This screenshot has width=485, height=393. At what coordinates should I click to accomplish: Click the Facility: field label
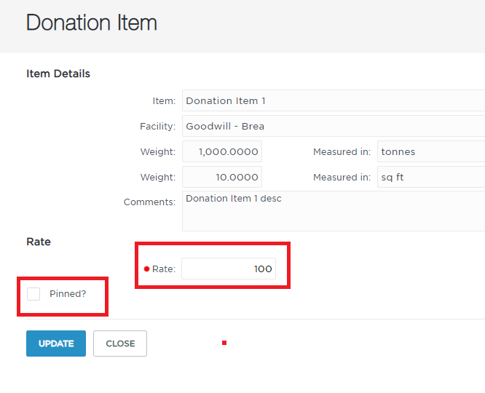[x=157, y=126]
